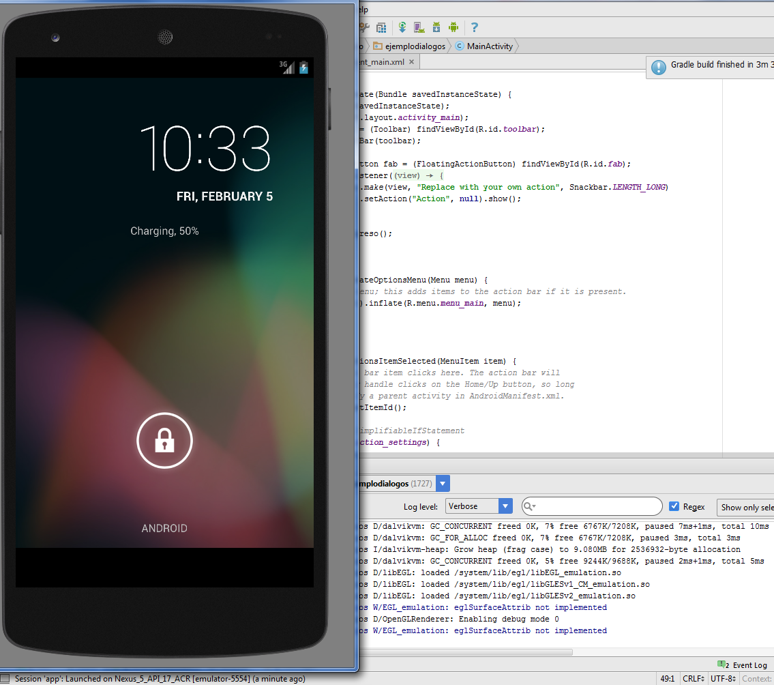
Task: Open the UTF-8 encoding selector in status bar
Action: (722, 678)
